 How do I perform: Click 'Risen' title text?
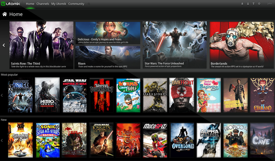point(82,63)
